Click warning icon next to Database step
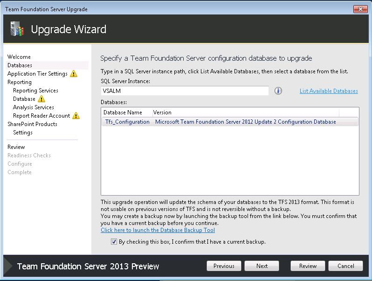Image resolution: width=372 pixels, height=281 pixels. (41, 99)
